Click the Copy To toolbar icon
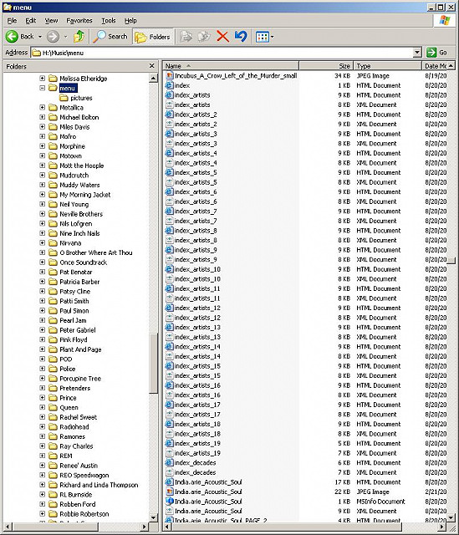Viewport: 459px width, 535px height. point(204,37)
